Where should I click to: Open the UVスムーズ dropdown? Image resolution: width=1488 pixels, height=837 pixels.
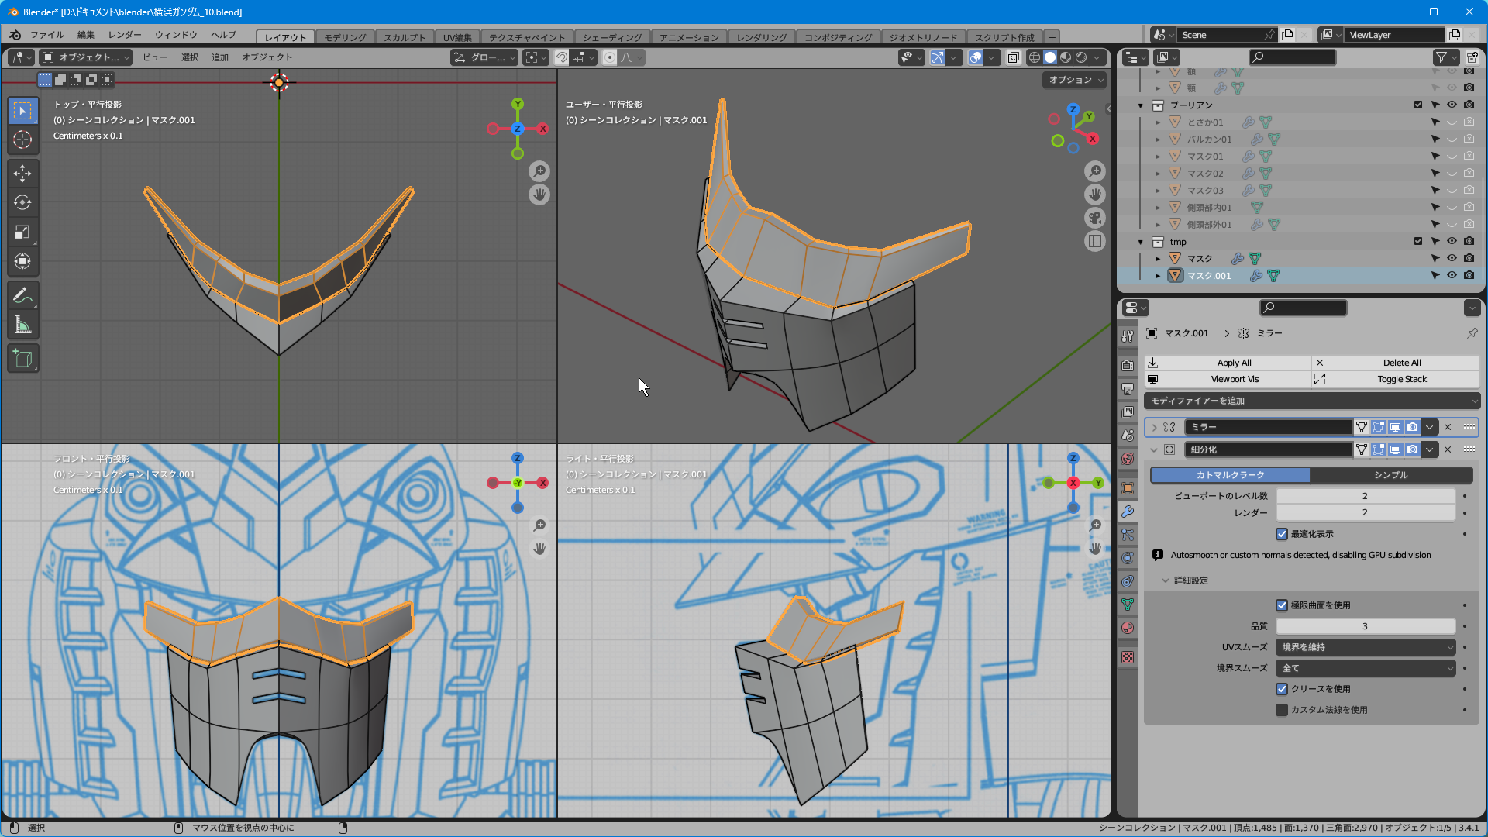click(x=1366, y=647)
